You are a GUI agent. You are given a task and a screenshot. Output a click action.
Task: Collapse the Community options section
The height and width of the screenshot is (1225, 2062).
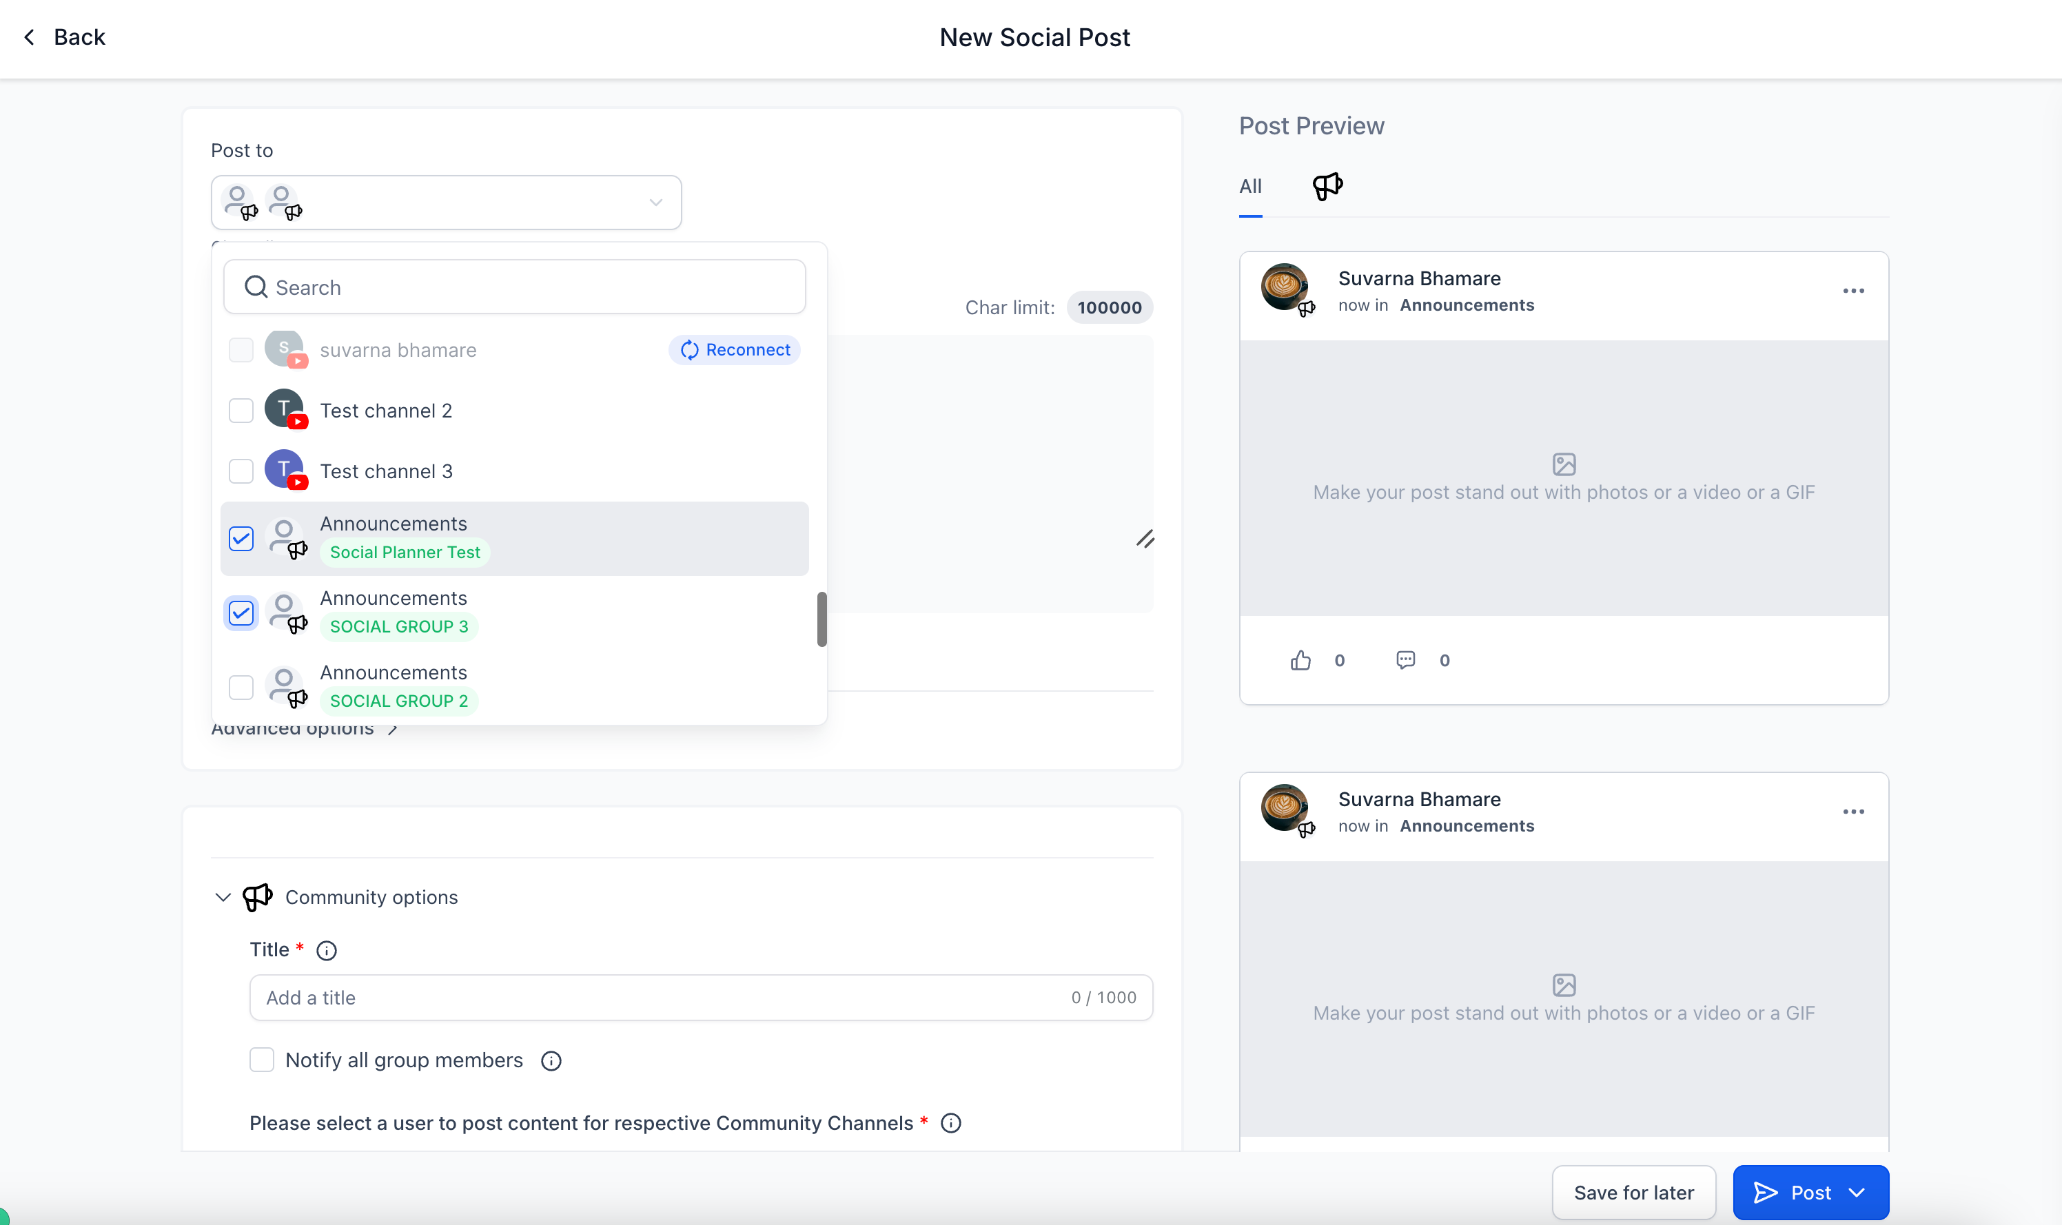pyautogui.click(x=222, y=897)
